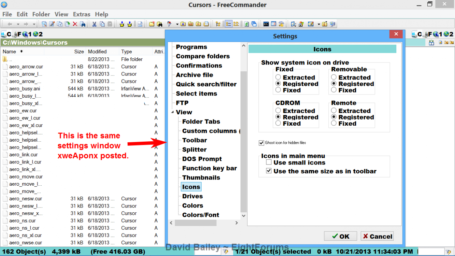Click the Unpack archive toolbar icon

coord(130,24)
